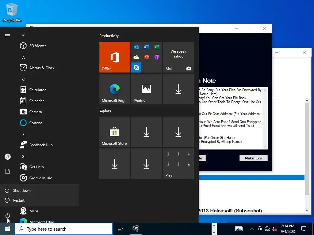Click the download tile right of Microsoft Store

146,132
